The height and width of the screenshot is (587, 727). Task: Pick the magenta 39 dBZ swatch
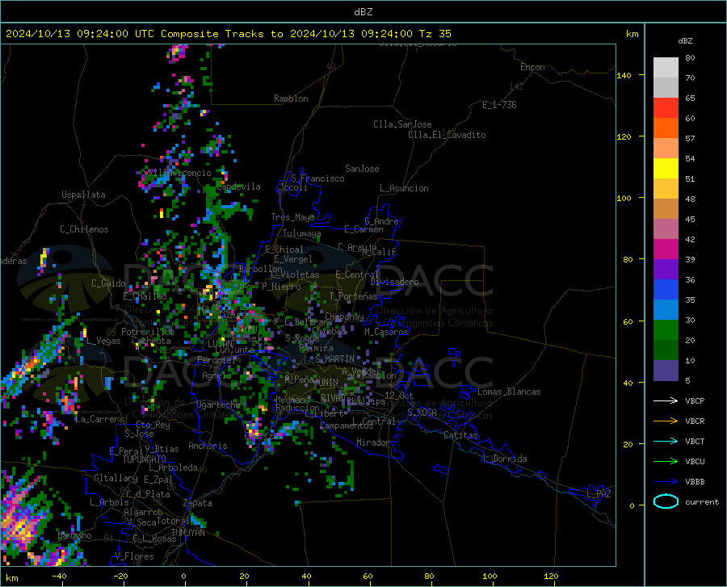click(x=666, y=249)
